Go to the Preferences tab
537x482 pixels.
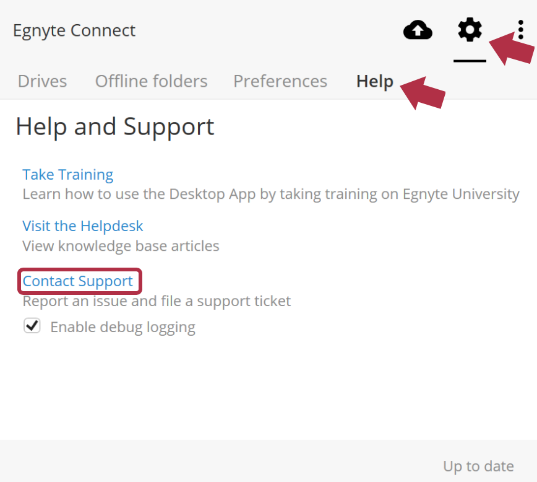click(x=280, y=81)
